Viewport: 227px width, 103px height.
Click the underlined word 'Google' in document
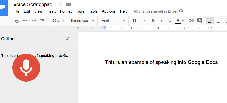pyautogui.click(x=196, y=62)
